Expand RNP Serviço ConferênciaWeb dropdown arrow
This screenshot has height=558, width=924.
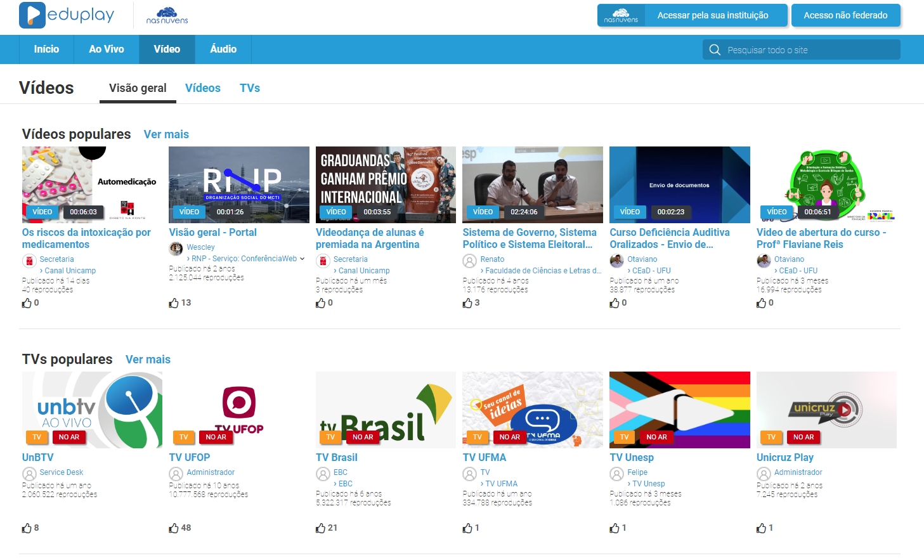pos(303,259)
